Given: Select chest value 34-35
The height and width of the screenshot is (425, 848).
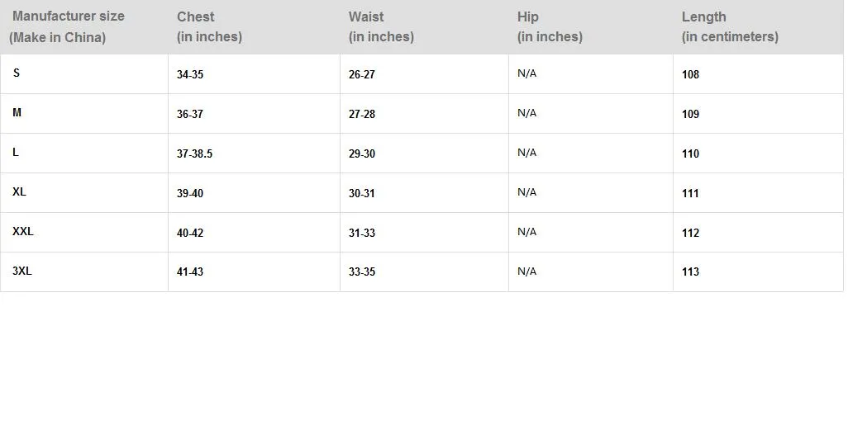Looking at the screenshot, I should (x=190, y=74).
